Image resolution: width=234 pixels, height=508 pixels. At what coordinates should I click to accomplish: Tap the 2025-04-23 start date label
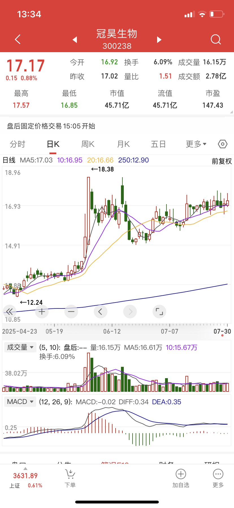pyautogui.click(x=19, y=331)
